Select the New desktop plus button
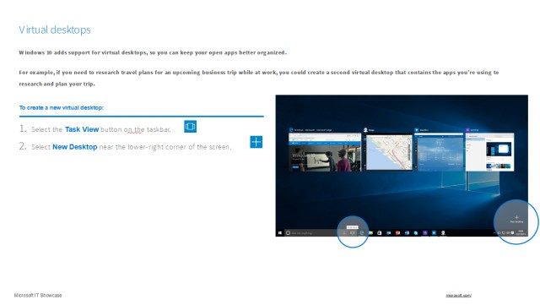Screen dimensions: 540x305 [516, 219]
